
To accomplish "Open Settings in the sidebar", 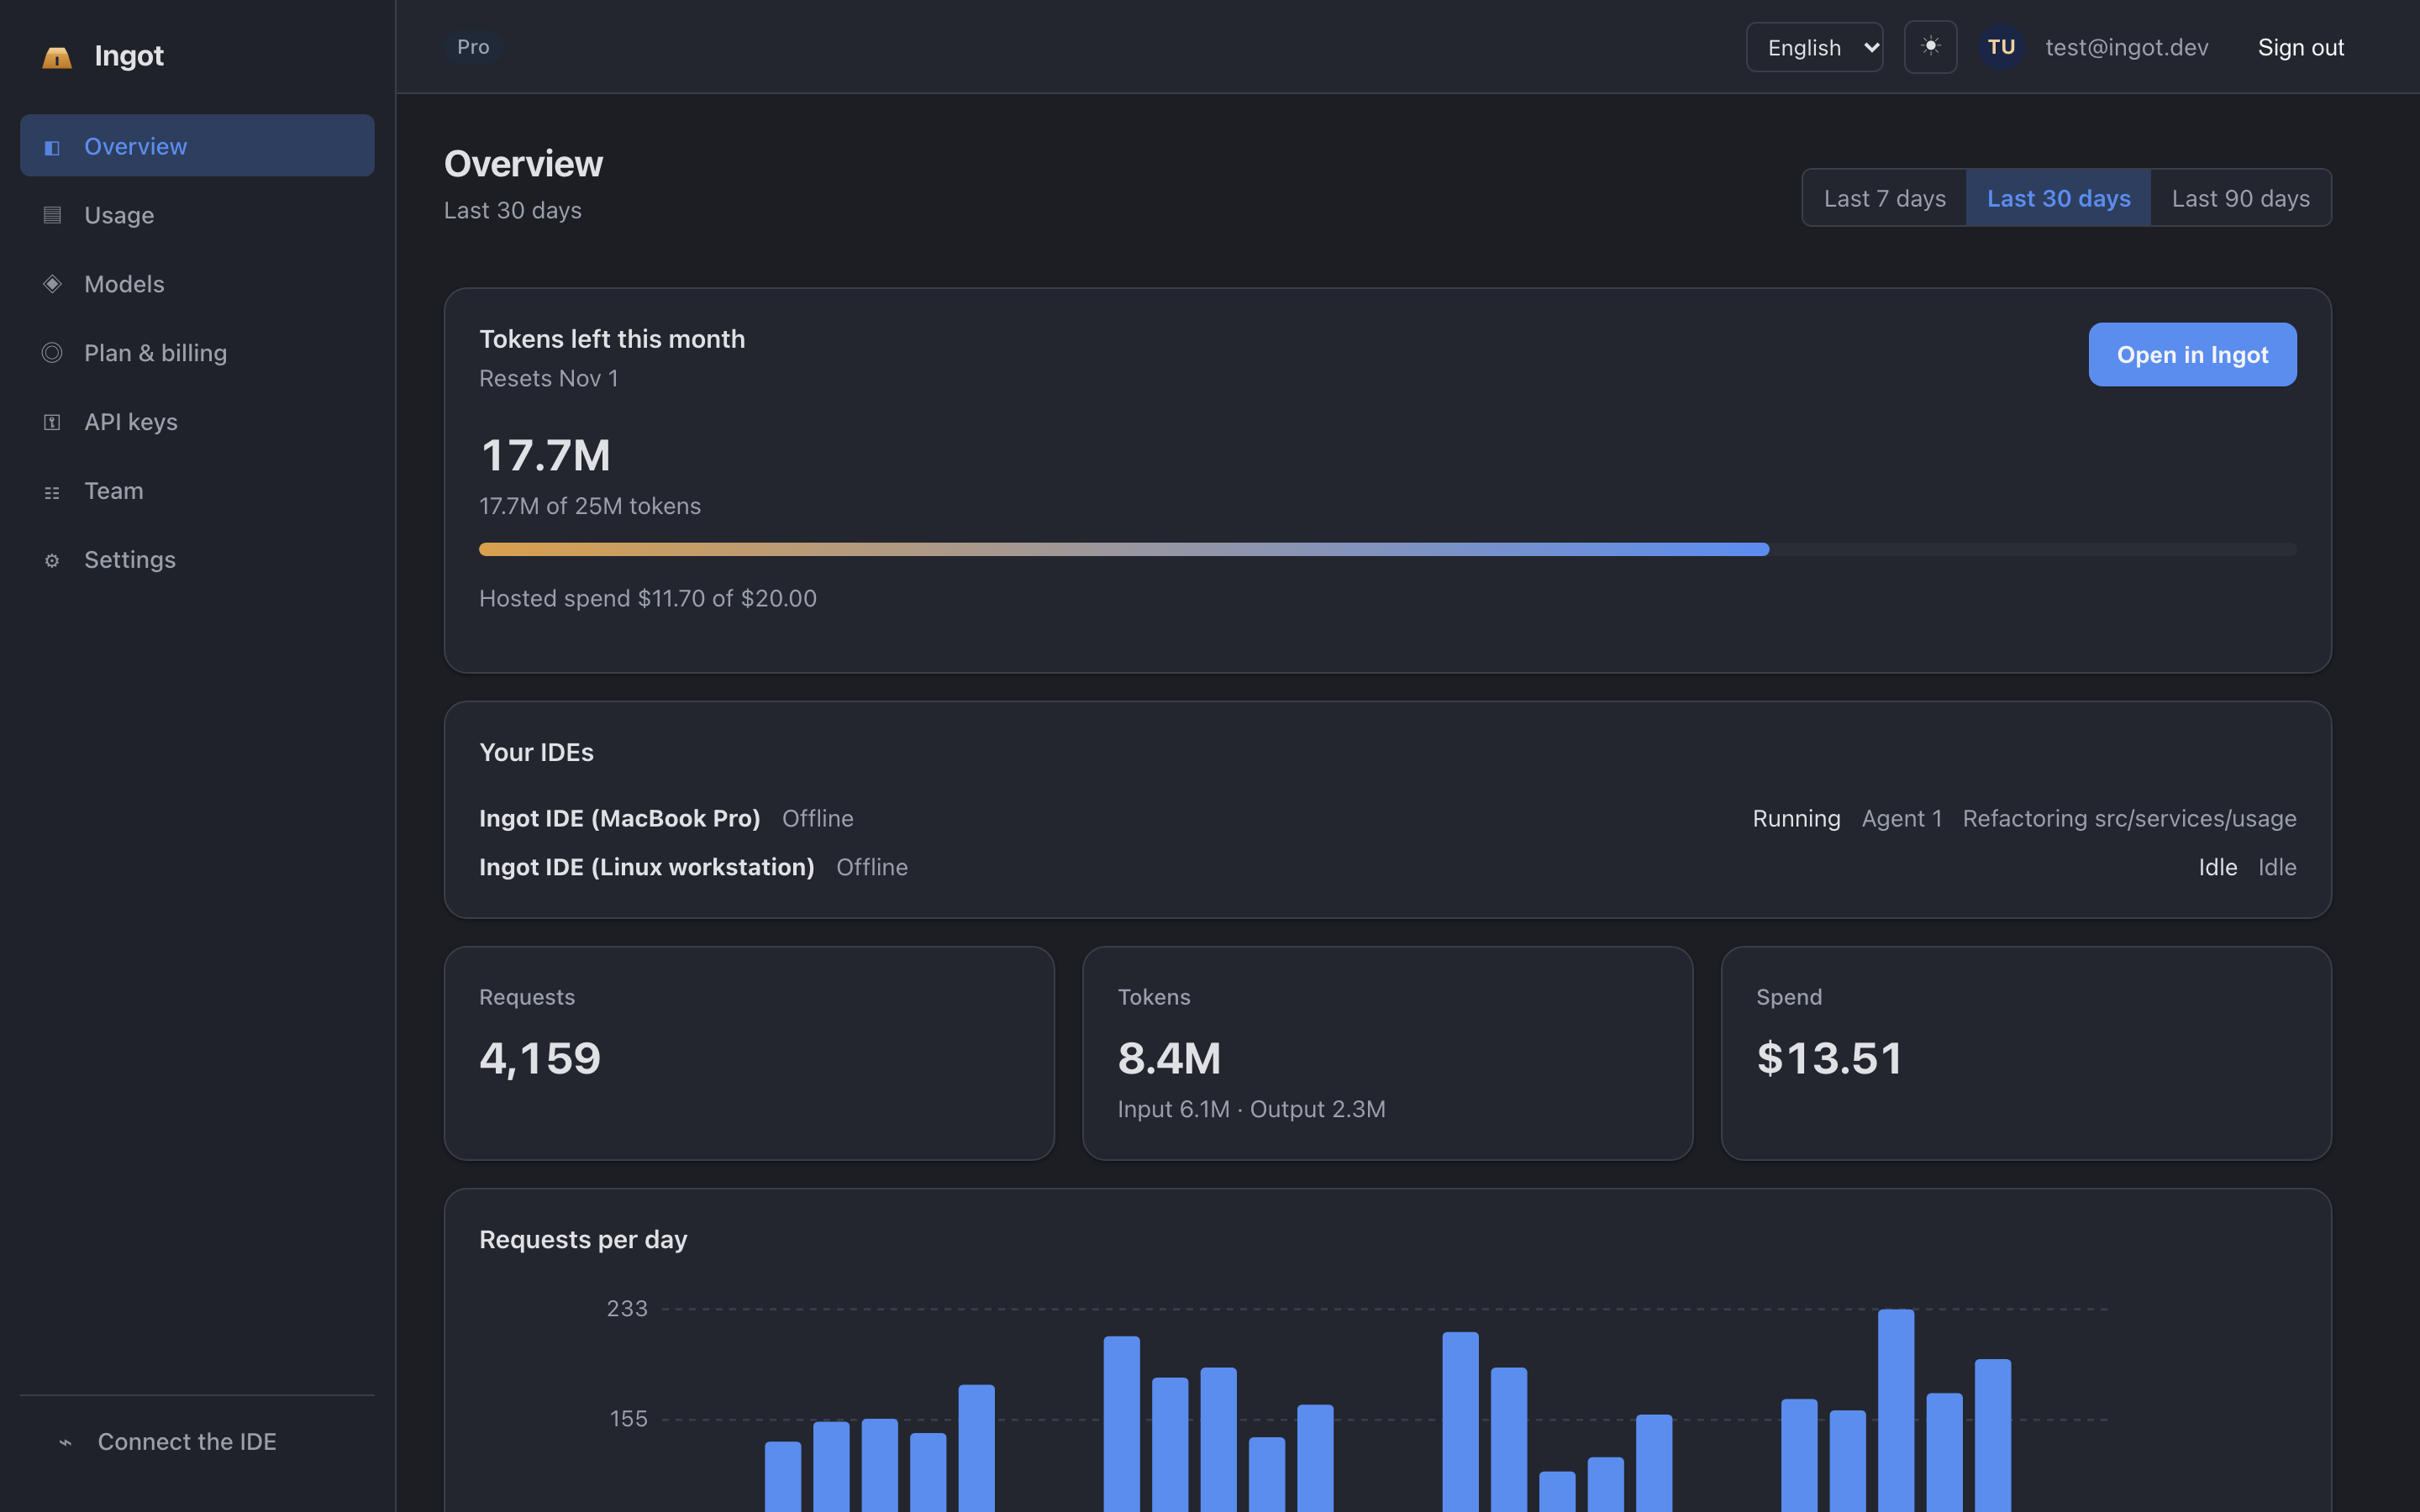I will (197, 560).
